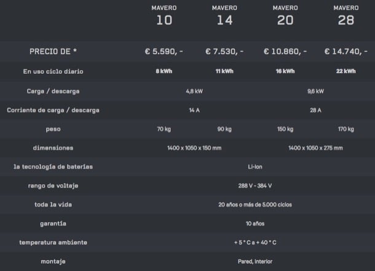
Task: Select the "garantía" row label
Action: [x=53, y=224]
